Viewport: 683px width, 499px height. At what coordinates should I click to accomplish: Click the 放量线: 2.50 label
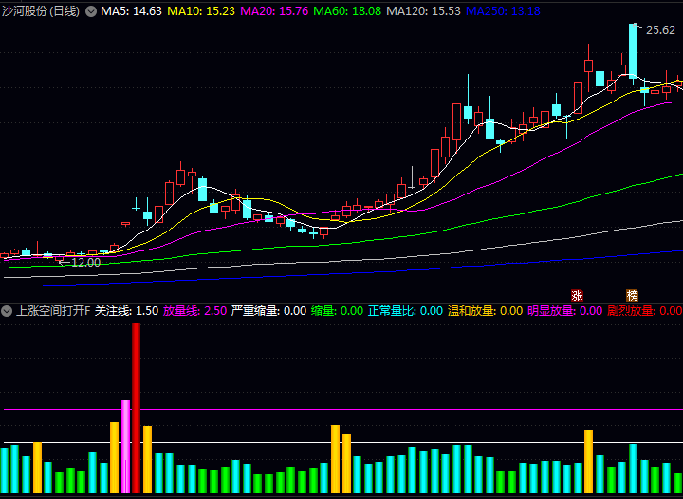click(194, 311)
